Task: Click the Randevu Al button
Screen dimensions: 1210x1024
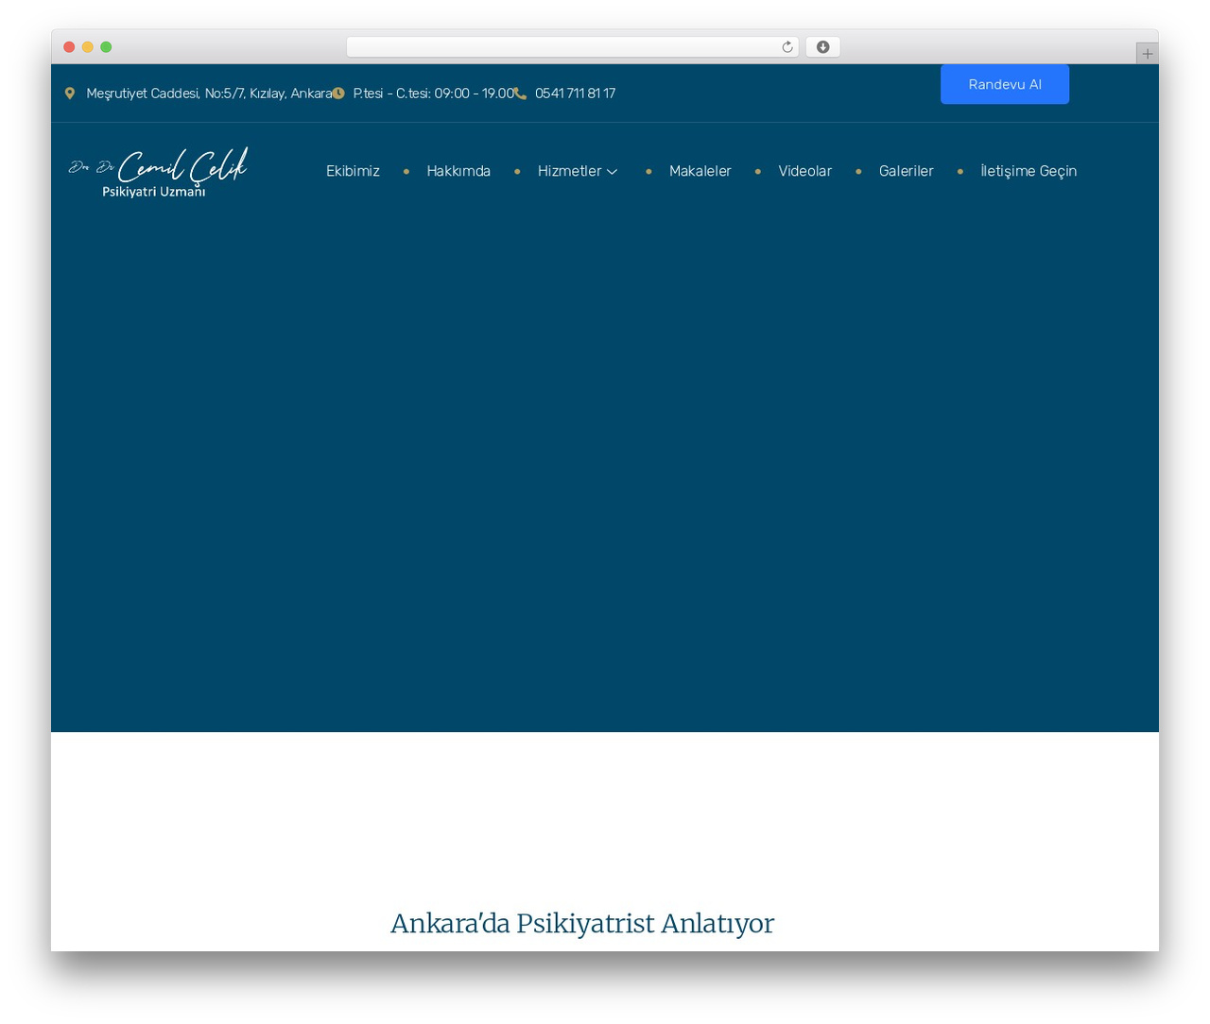Action: click(1005, 84)
